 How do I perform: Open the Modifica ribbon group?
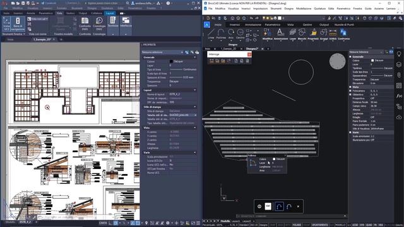[267, 34]
